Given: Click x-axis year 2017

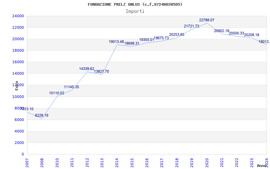Looking at the screenshot, I should click(162, 163).
